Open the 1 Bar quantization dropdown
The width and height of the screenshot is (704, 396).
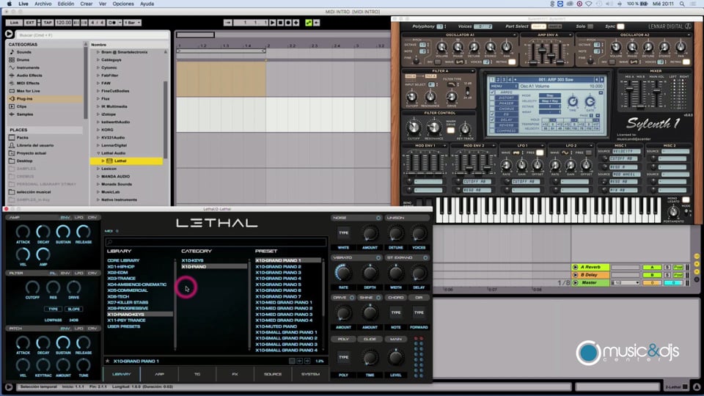tap(133, 23)
